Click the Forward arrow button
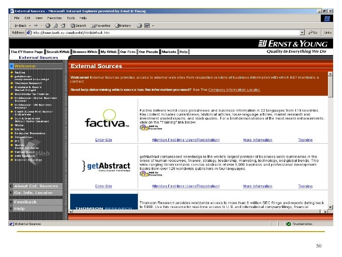The width and height of the screenshot is (342, 257). (x=36, y=25)
